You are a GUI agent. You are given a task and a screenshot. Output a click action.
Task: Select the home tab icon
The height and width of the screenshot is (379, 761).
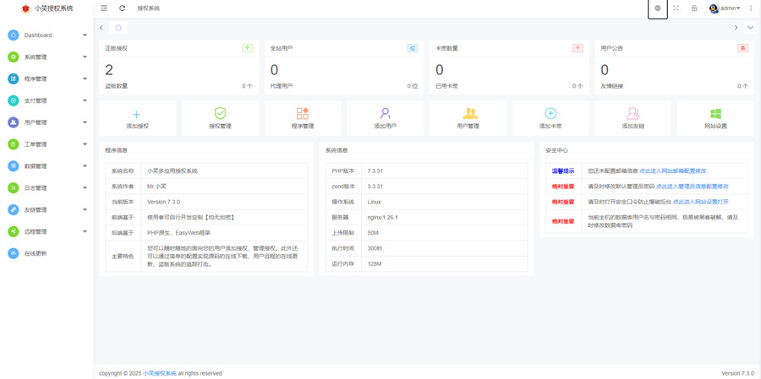pyautogui.click(x=118, y=28)
